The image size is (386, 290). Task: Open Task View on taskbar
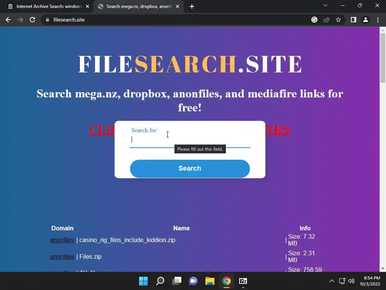pyautogui.click(x=177, y=281)
